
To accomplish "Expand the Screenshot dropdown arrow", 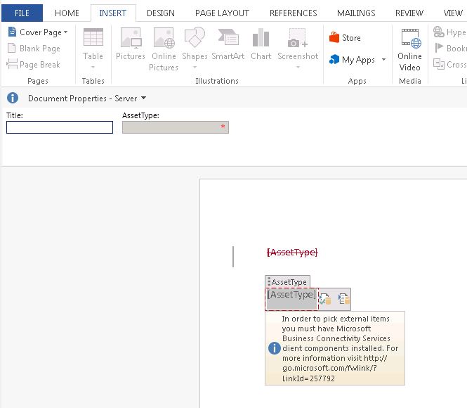I will click(298, 67).
